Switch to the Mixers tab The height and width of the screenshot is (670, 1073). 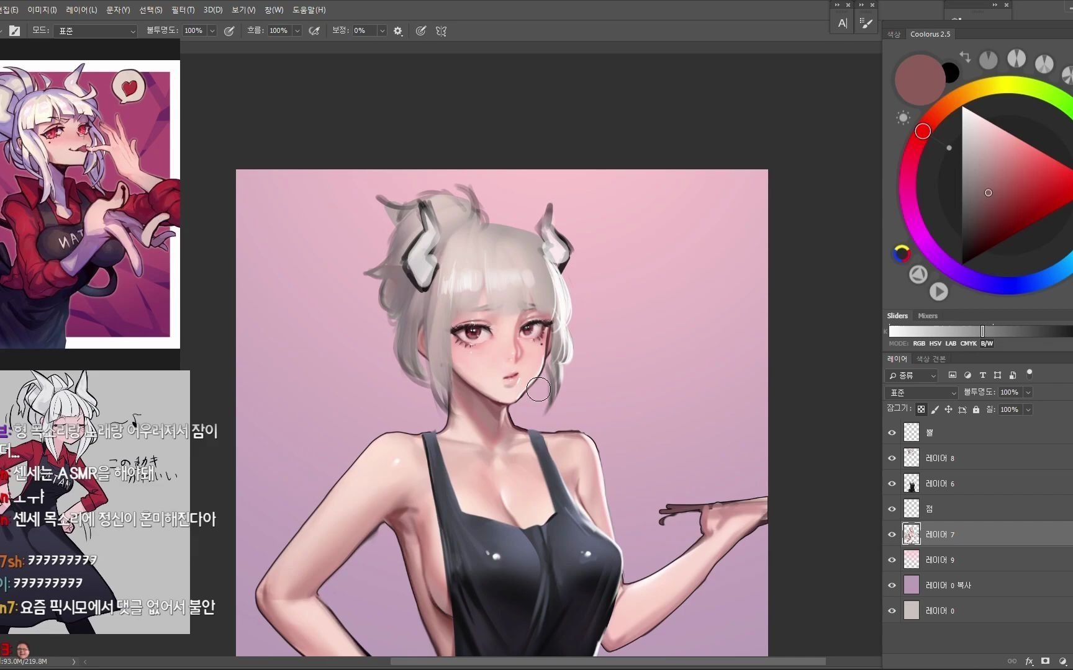click(928, 316)
